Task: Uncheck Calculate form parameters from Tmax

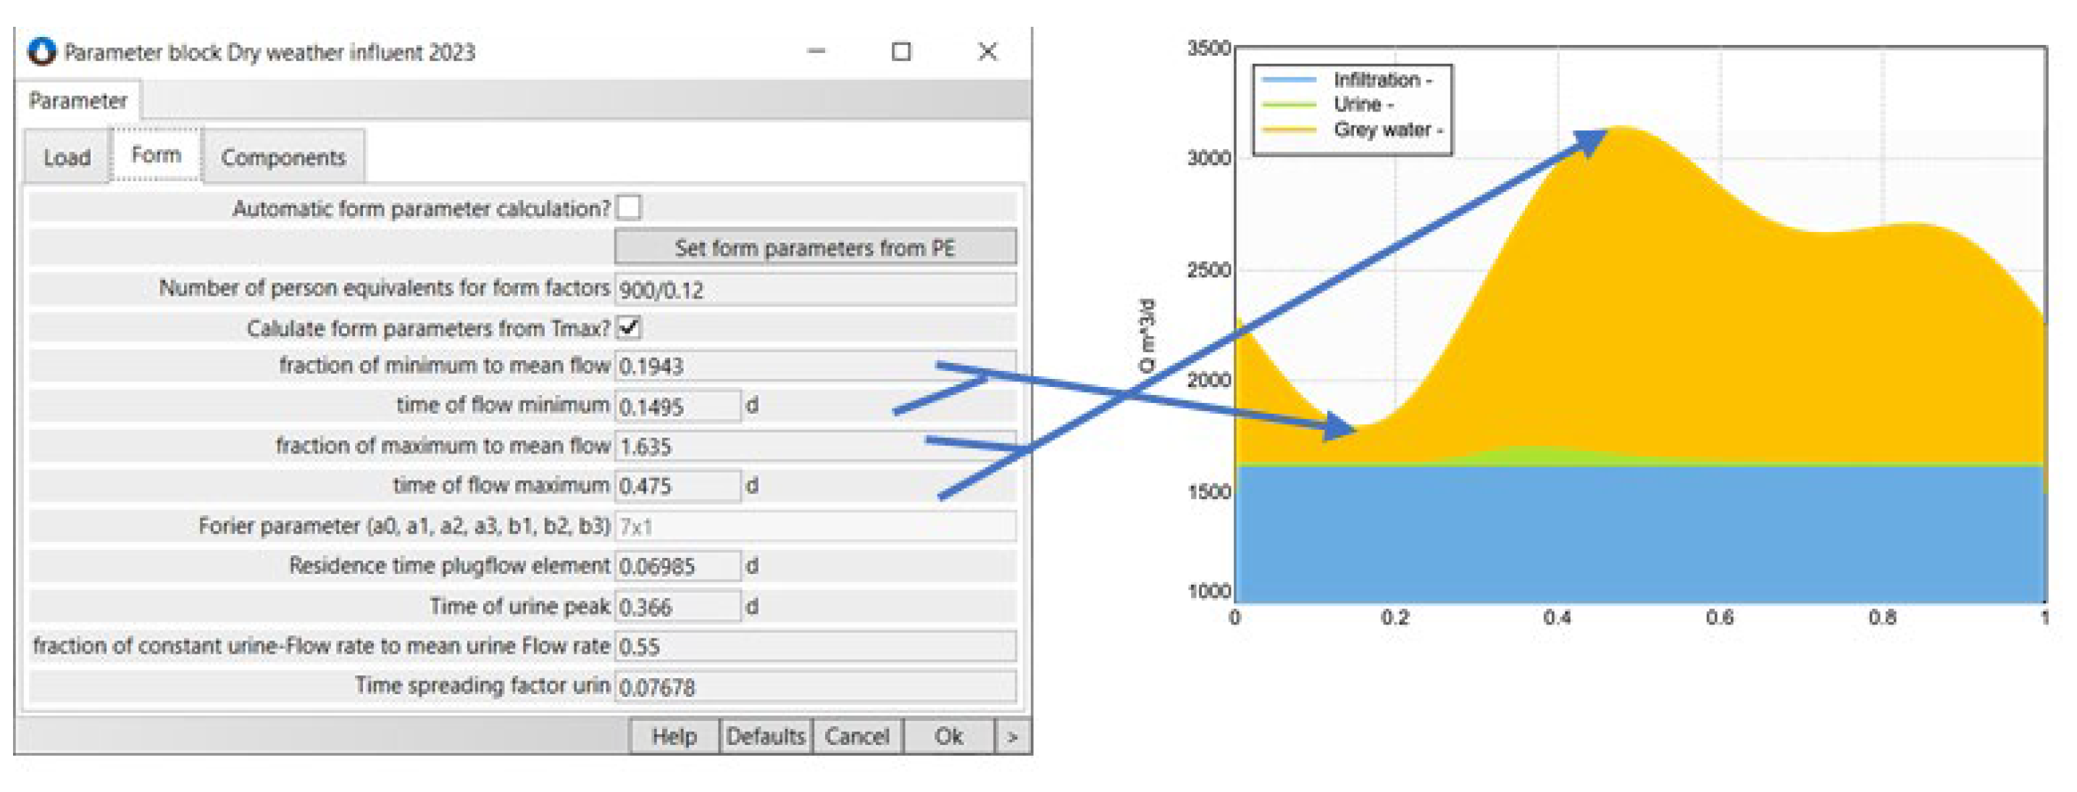Action: coord(628,328)
